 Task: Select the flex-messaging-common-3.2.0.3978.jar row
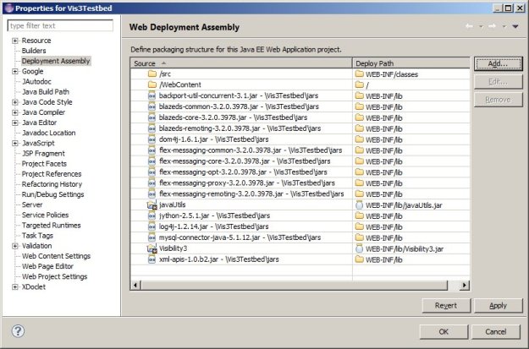coord(300,150)
